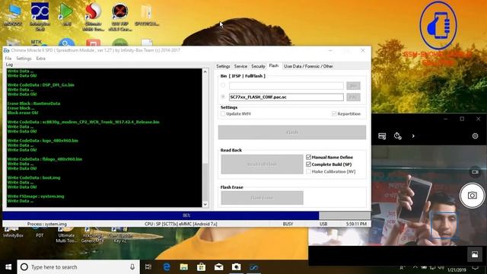Open the GenericMTK desktop shortcut
Image resolution: width=487 pixels, height=274 pixels.
(93, 235)
